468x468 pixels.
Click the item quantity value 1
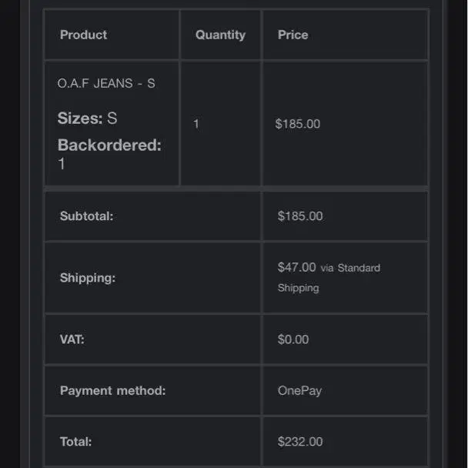tap(196, 124)
